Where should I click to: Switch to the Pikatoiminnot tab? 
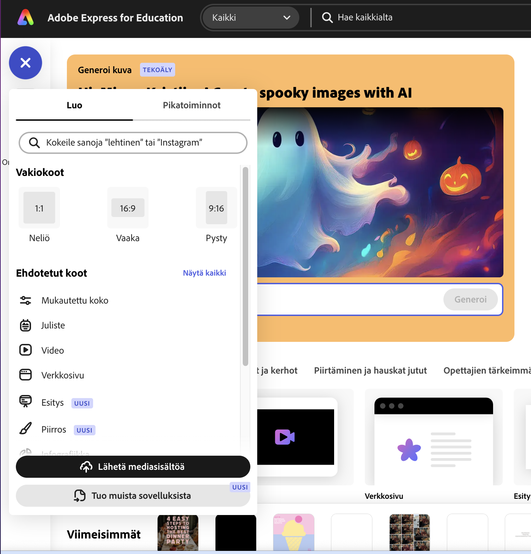[x=191, y=106]
